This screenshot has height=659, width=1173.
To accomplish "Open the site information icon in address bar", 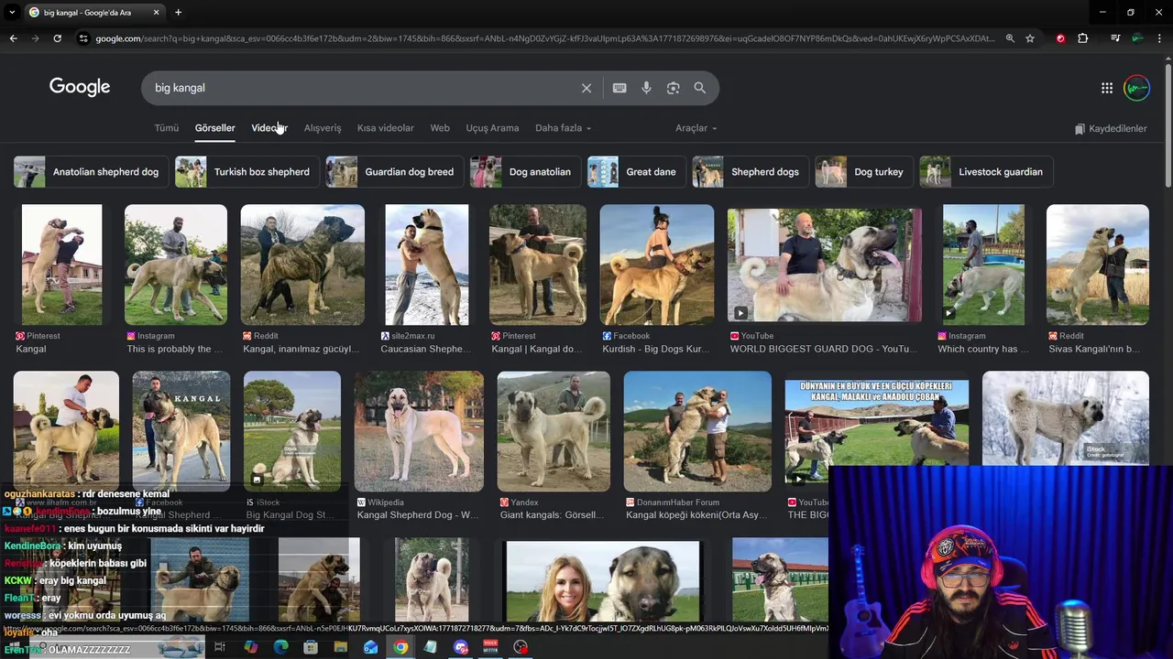I will point(83,38).
